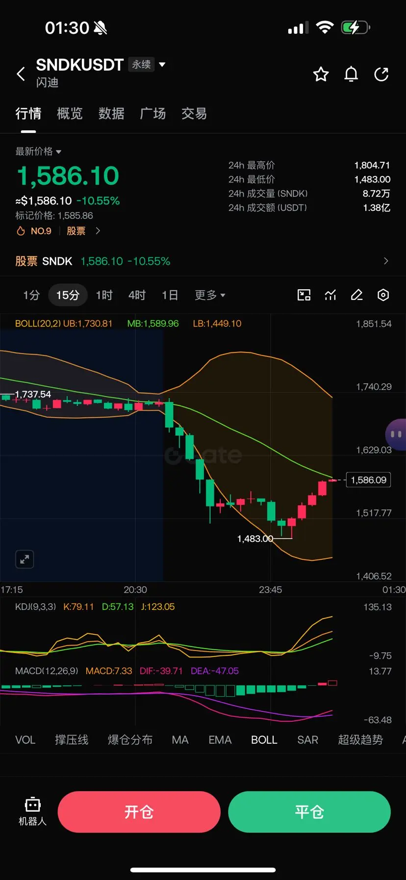Tap the 24h 成交量 8.72万 value
The width and height of the screenshot is (406, 880).
(377, 194)
